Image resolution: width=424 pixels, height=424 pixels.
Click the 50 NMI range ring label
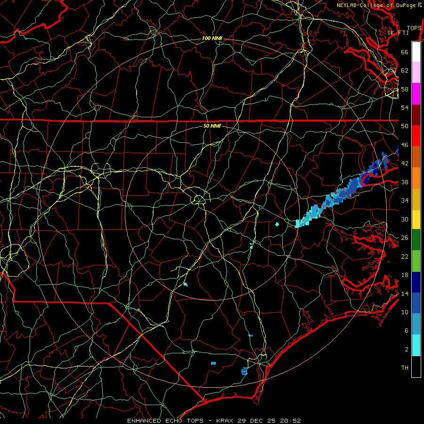point(212,126)
